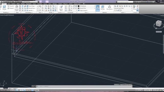
Task: Select the Line draw tool
Action: 40,8
